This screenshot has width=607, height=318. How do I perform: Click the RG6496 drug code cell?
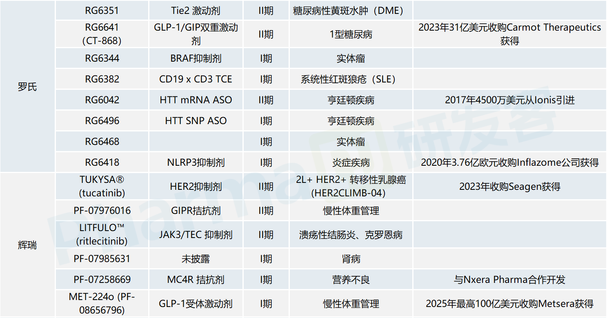[102, 121]
